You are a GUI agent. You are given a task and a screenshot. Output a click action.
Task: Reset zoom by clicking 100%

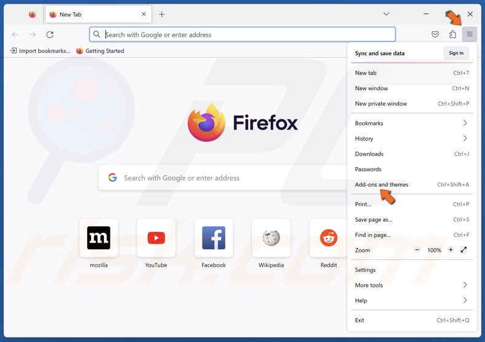[434, 250]
